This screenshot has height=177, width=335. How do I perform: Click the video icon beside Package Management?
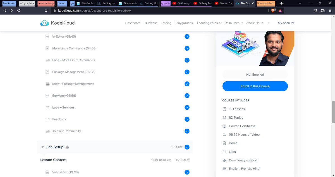click(x=47, y=72)
